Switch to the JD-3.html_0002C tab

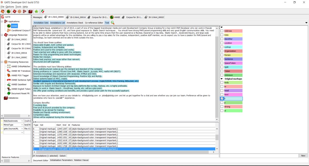pos(154,17)
